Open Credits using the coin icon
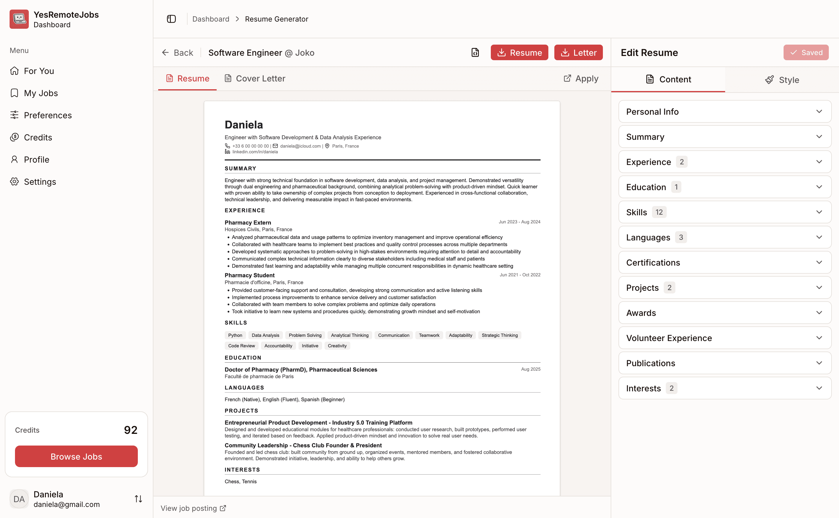The image size is (839, 518). 14,137
